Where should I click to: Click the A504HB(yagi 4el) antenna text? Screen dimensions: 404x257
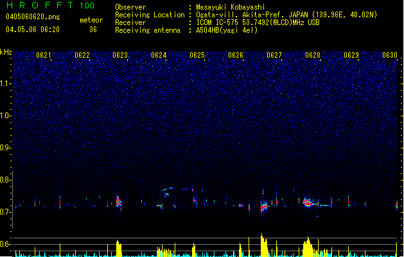(x=227, y=30)
